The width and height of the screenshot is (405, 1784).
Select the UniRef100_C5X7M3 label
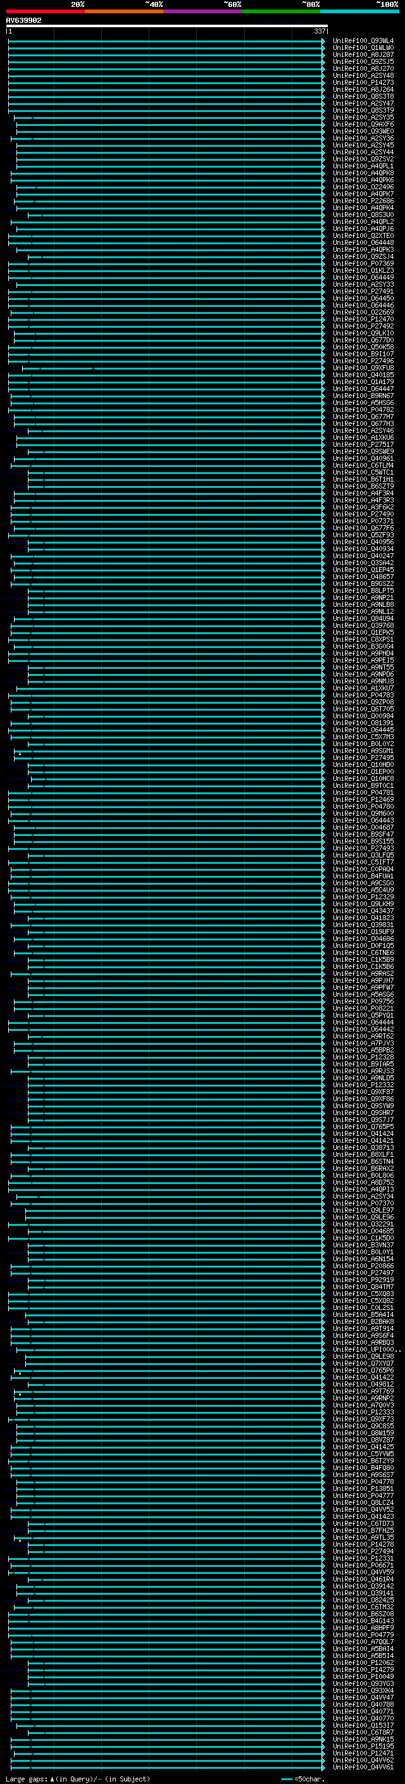363,737
